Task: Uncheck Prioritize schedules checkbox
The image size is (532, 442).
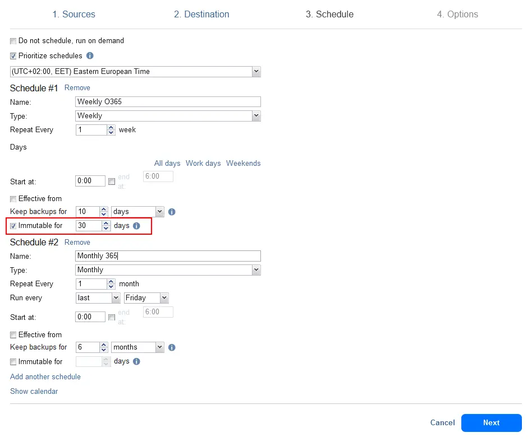Action: (13, 56)
